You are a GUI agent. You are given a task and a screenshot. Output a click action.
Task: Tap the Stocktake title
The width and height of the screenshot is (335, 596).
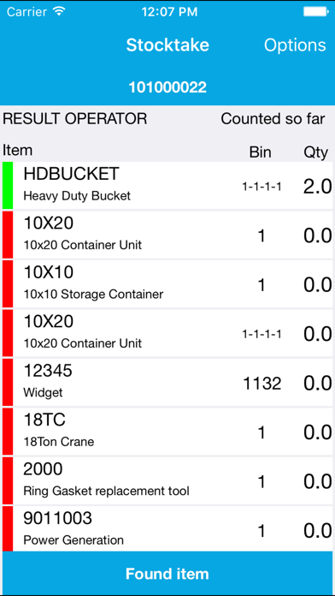[167, 45]
